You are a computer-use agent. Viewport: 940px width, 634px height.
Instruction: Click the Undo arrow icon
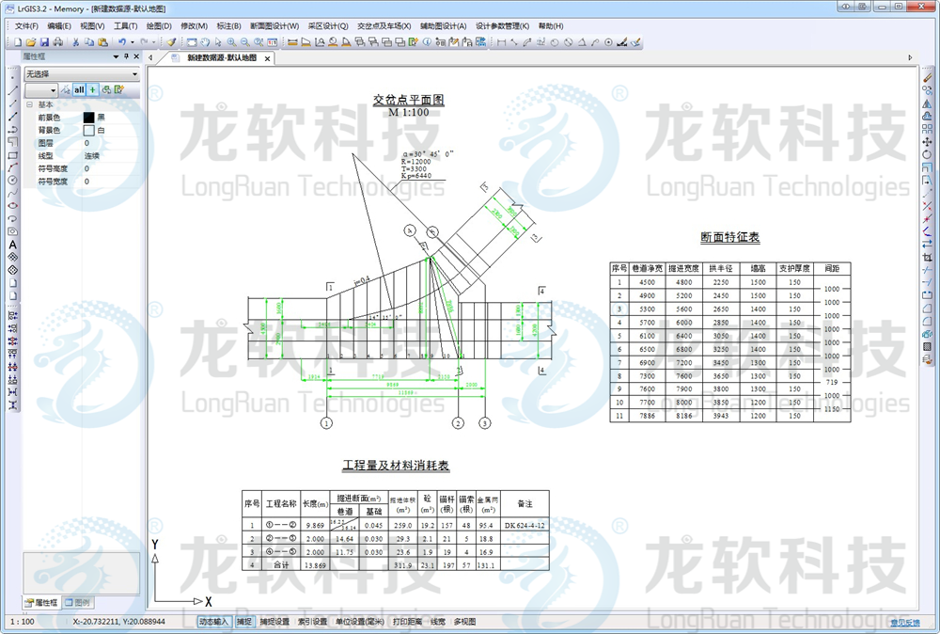click(122, 42)
